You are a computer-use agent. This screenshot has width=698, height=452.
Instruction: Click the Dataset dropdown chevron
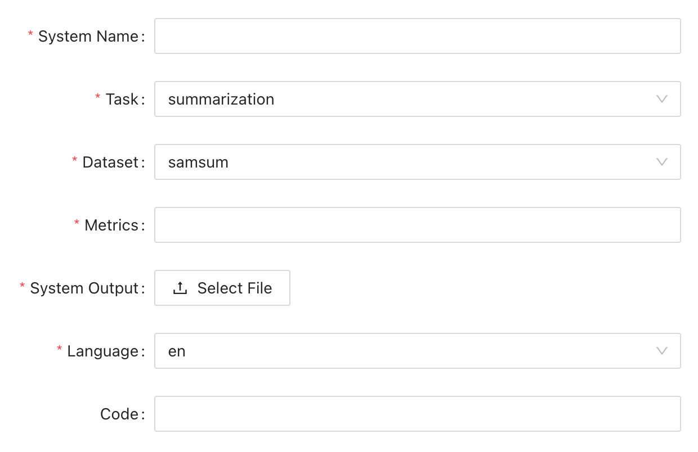[x=663, y=162]
